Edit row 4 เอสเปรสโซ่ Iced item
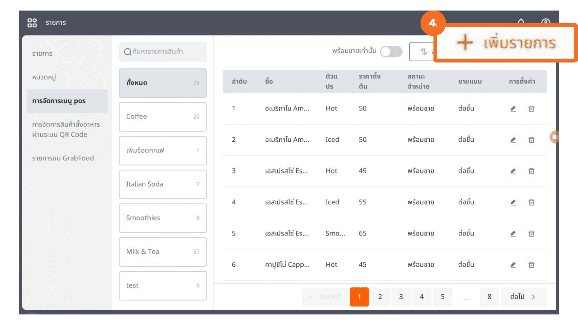This screenshot has height=325, width=578. tap(513, 203)
